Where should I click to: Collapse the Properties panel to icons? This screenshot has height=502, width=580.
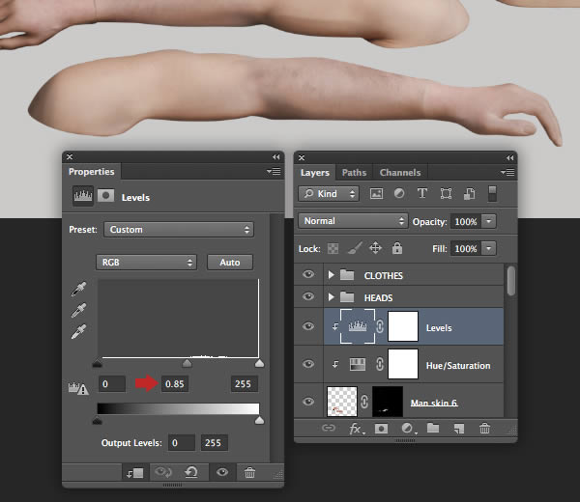pyautogui.click(x=276, y=157)
